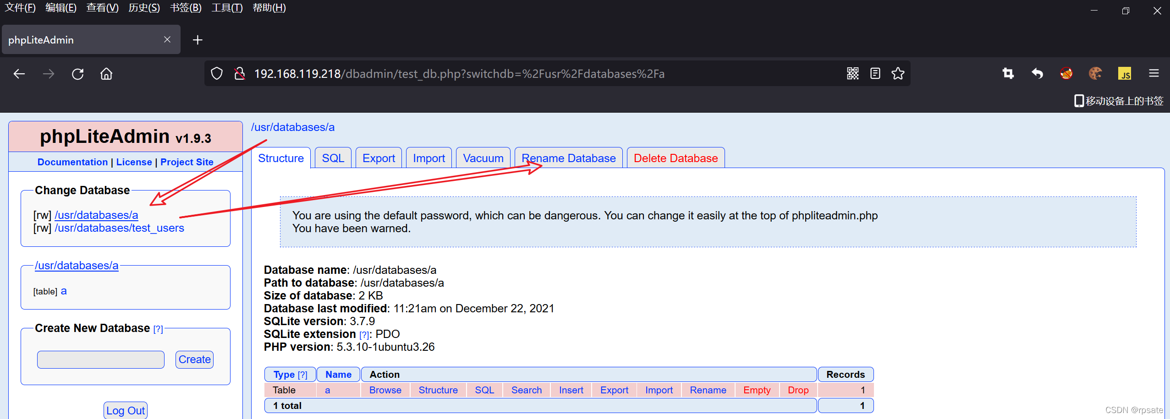Switch to the Export tab
1170x419 pixels.
379,158
